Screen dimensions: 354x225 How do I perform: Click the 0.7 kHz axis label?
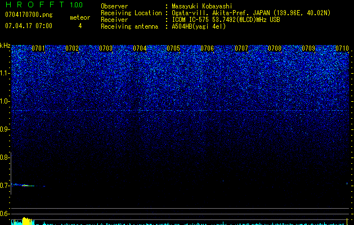[x=5, y=186]
